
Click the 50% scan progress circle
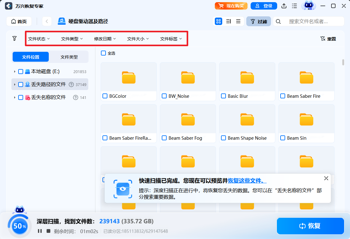coord(19,226)
